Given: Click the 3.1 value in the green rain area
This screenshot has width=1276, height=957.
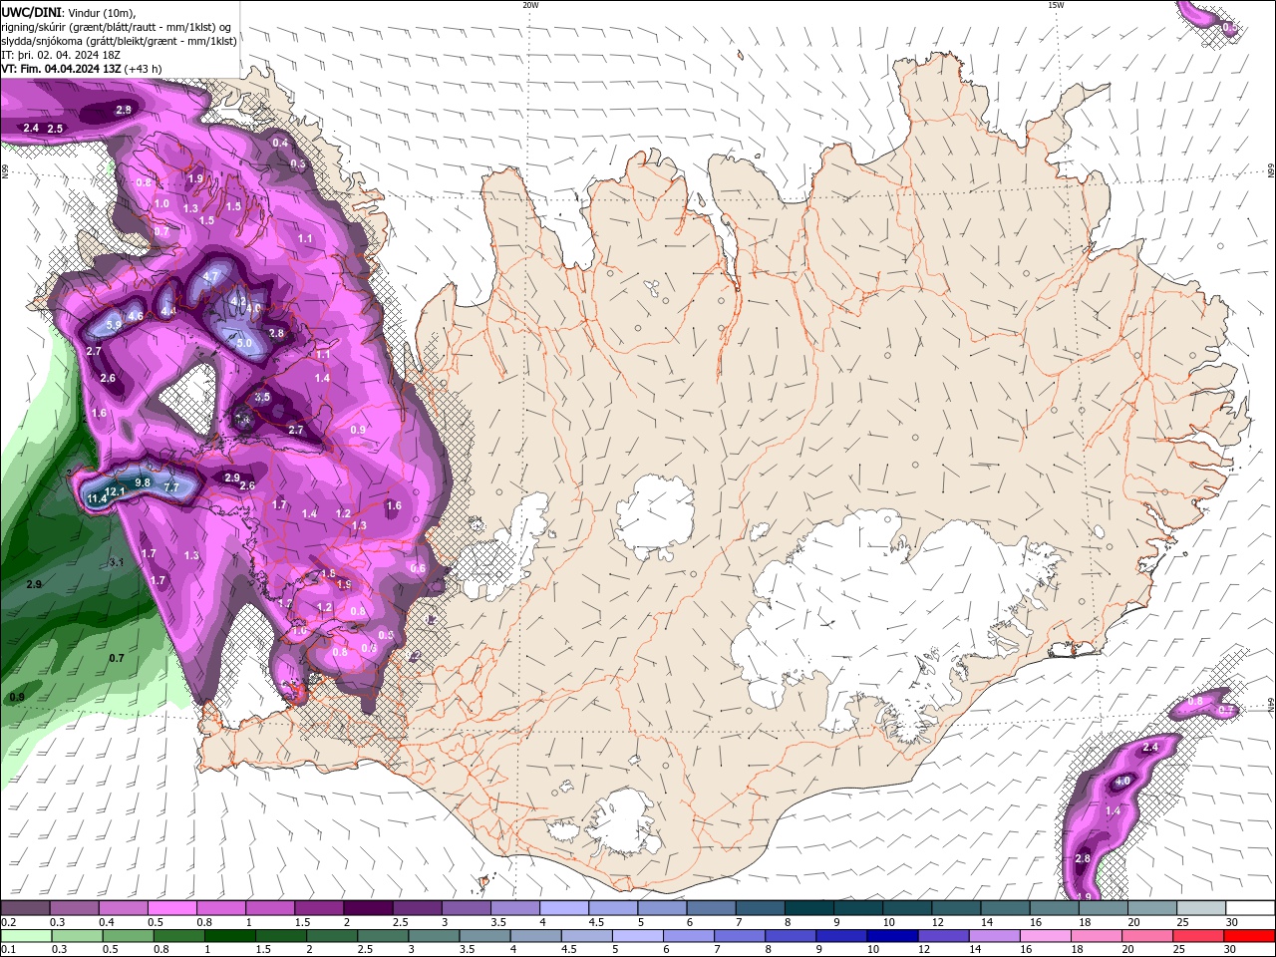Looking at the screenshot, I should coord(116,562).
